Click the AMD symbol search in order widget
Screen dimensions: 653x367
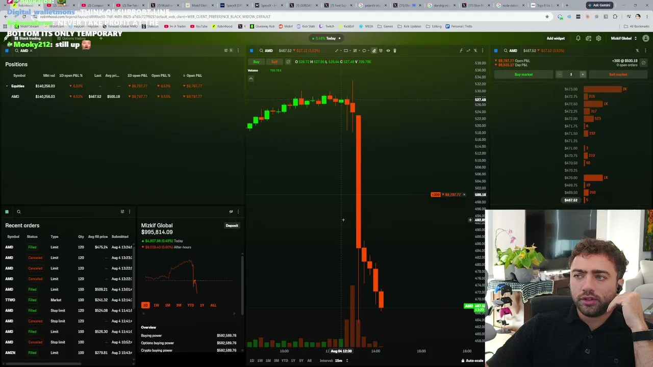click(x=510, y=50)
